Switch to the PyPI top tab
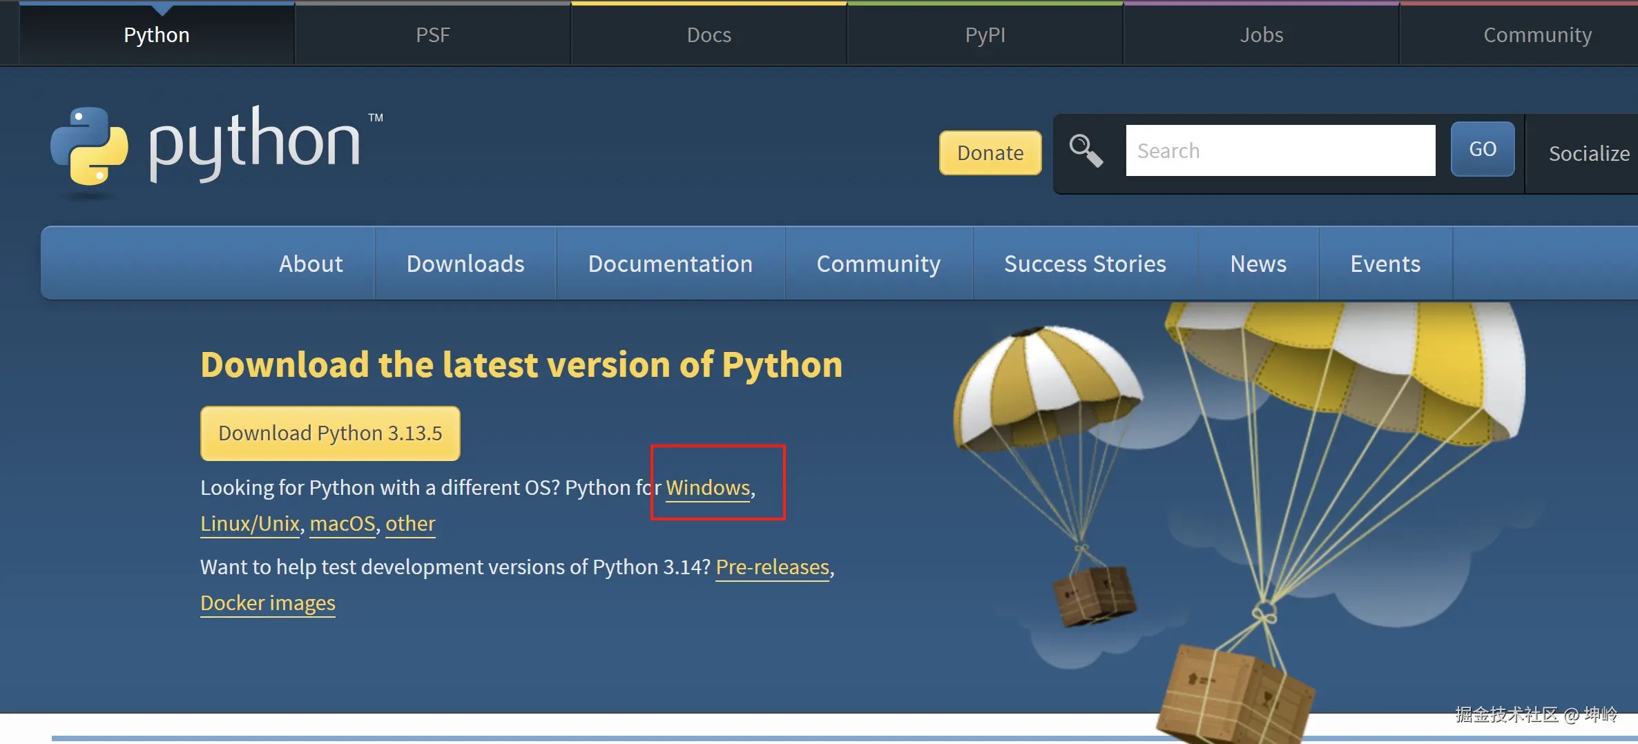 point(985,35)
